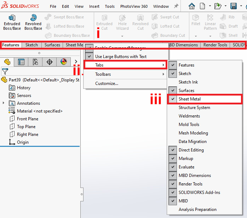
Task: Switch to the Sketch CommandManager tab
Action: click(31, 45)
